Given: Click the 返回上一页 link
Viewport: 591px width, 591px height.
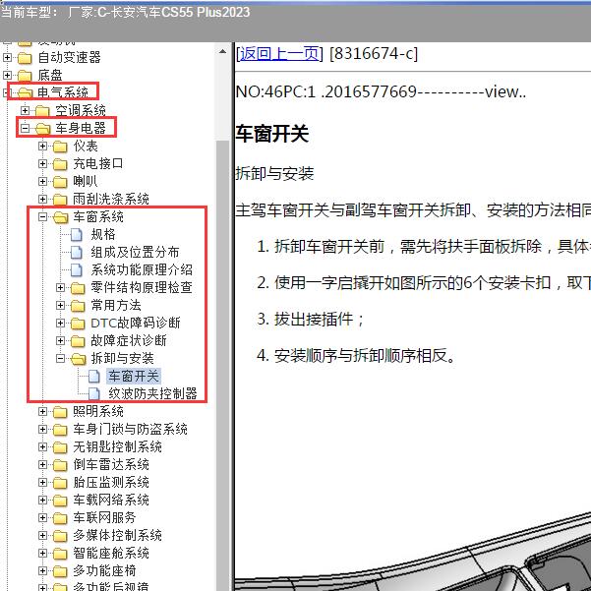Looking at the screenshot, I should [279, 54].
